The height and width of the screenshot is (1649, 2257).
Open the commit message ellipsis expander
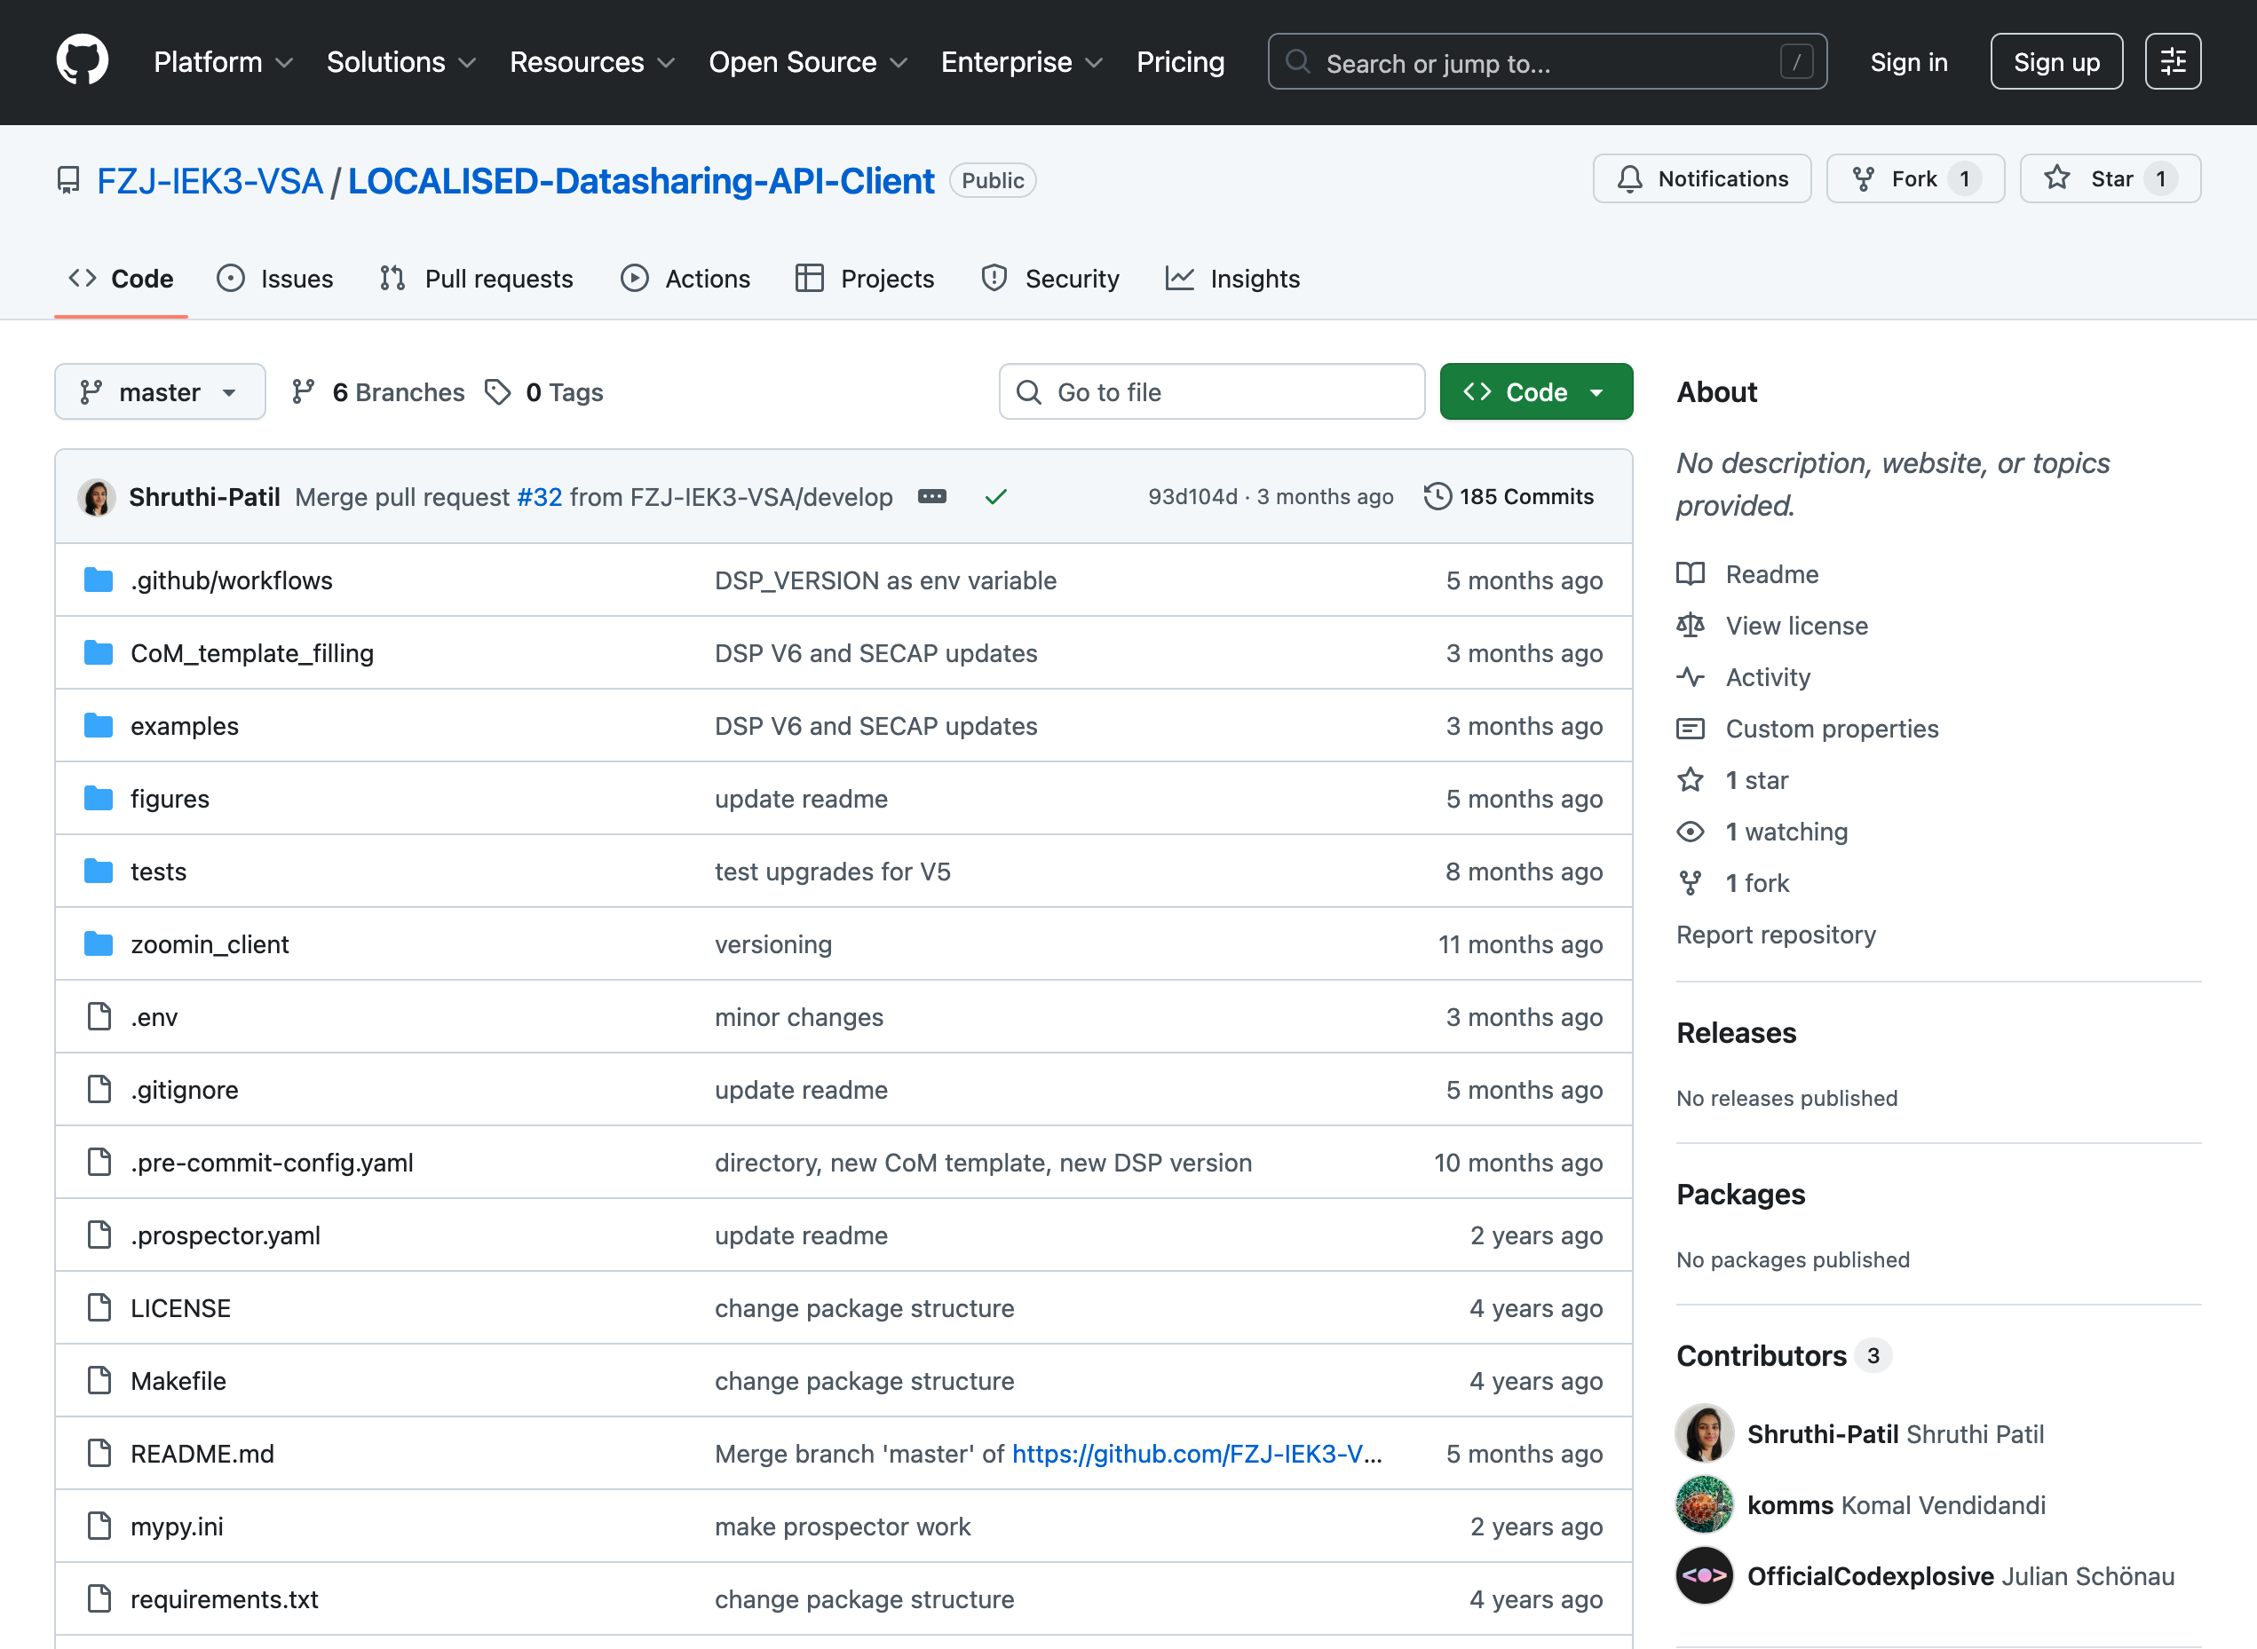point(931,497)
